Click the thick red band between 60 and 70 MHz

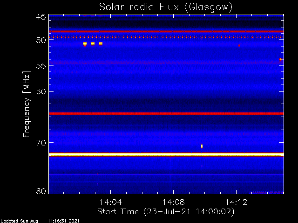point(166,113)
